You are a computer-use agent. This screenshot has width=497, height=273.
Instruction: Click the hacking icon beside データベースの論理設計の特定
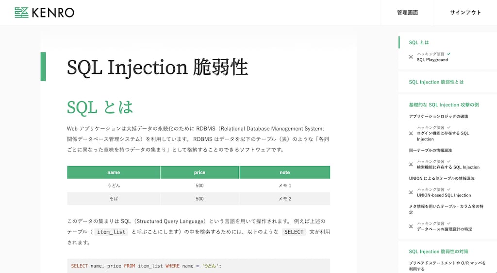pos(411,226)
